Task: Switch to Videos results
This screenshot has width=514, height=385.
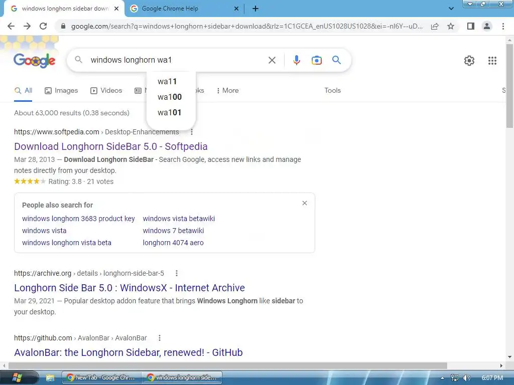Action: point(106,91)
